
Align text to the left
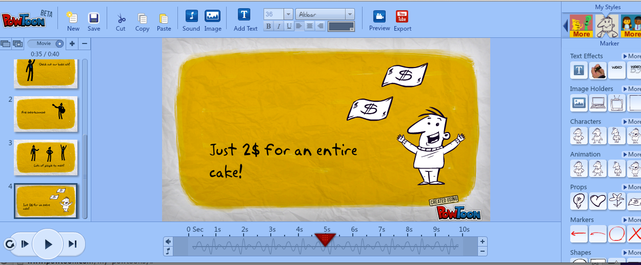click(299, 26)
